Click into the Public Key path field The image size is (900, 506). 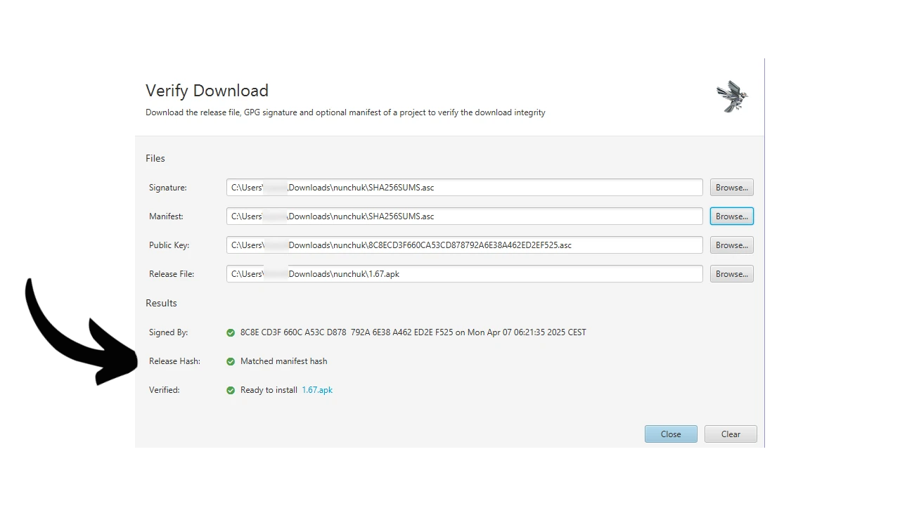tap(464, 245)
